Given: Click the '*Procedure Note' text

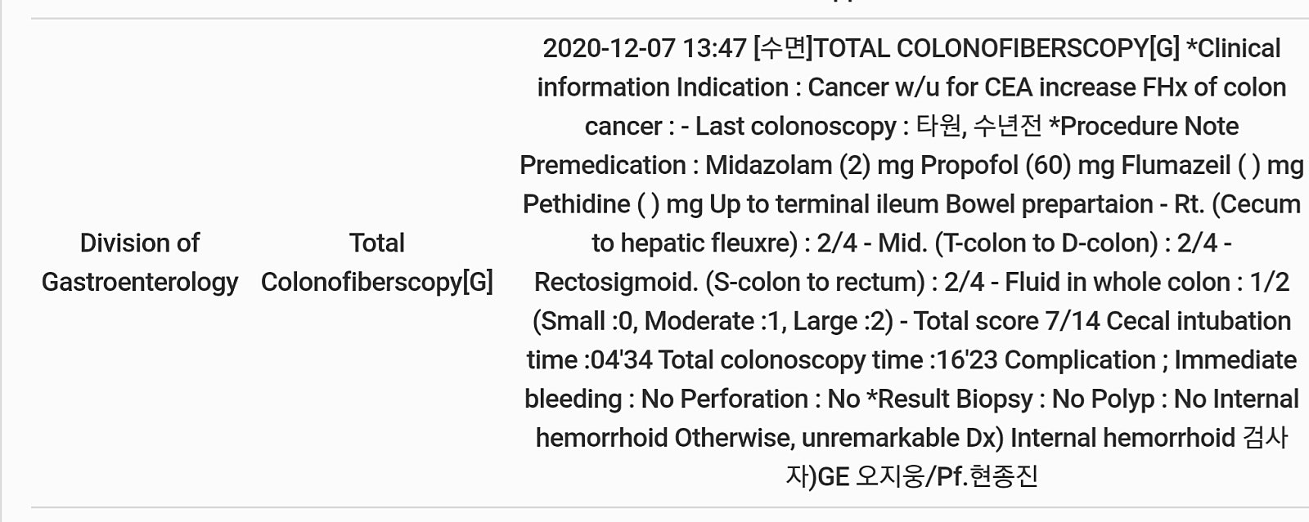Looking at the screenshot, I should (x=1144, y=127).
